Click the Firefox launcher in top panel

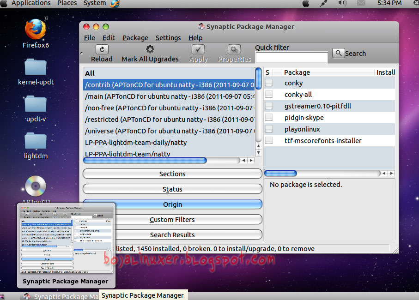tap(115, 4)
